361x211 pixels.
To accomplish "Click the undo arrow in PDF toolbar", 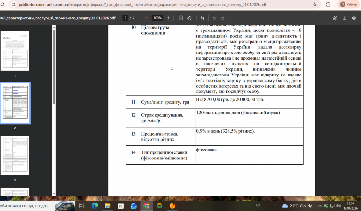I will click(x=214, y=18).
